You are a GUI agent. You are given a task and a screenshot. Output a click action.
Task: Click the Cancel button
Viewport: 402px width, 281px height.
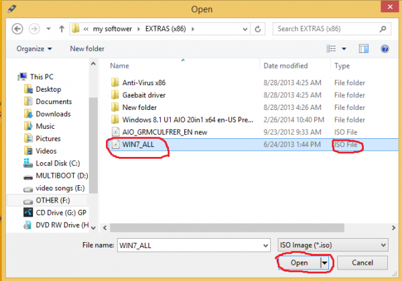pos(362,262)
